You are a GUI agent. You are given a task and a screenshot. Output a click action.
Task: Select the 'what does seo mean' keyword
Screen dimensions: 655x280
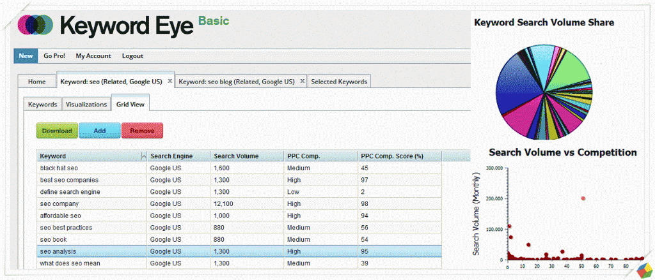[x=70, y=263]
